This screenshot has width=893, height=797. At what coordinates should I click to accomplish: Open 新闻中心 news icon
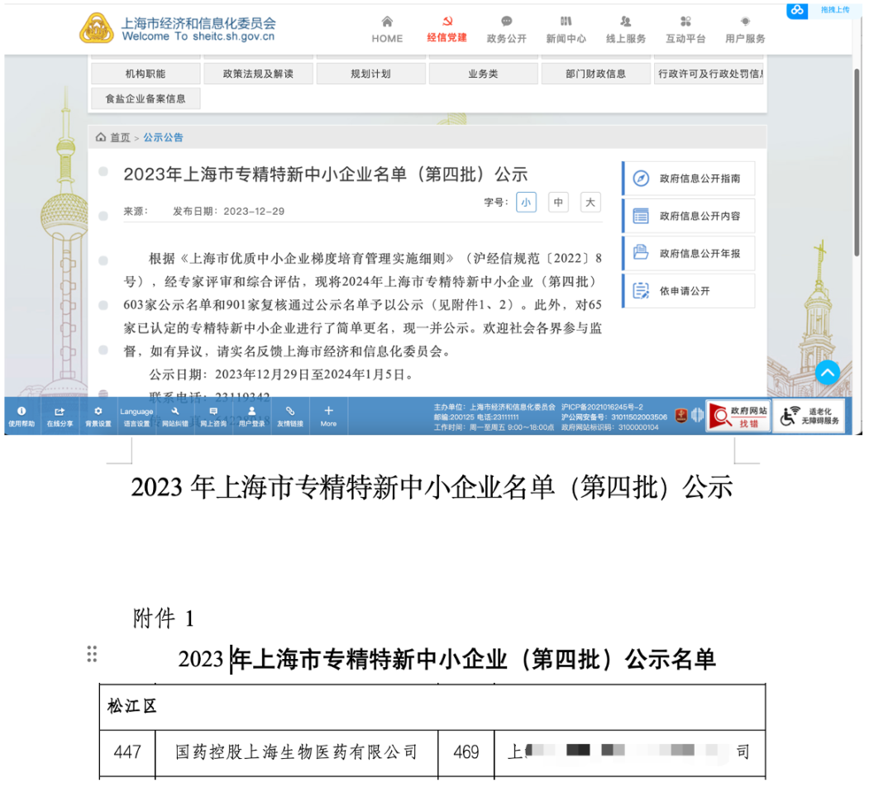(x=566, y=21)
